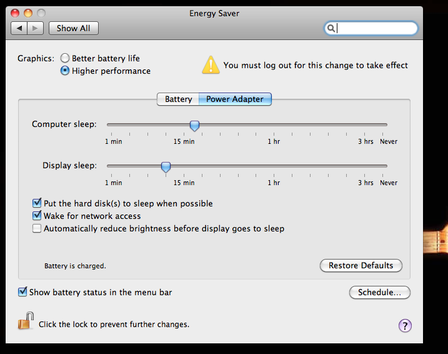Open help via the purple question mark

pyautogui.click(x=405, y=325)
